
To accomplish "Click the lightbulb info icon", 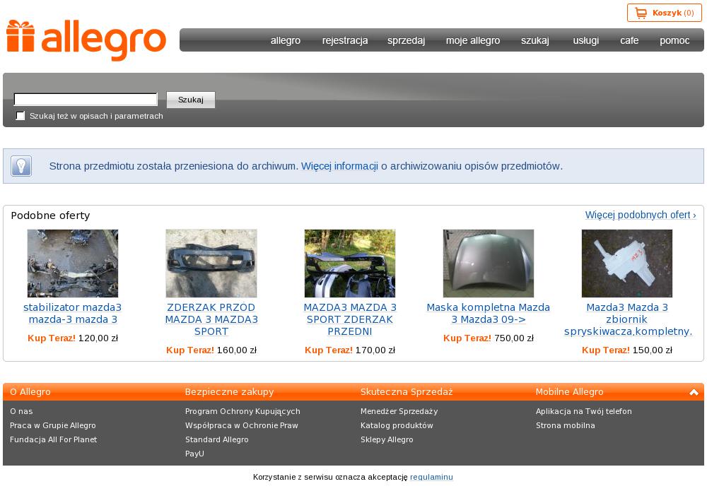I will (x=21, y=166).
